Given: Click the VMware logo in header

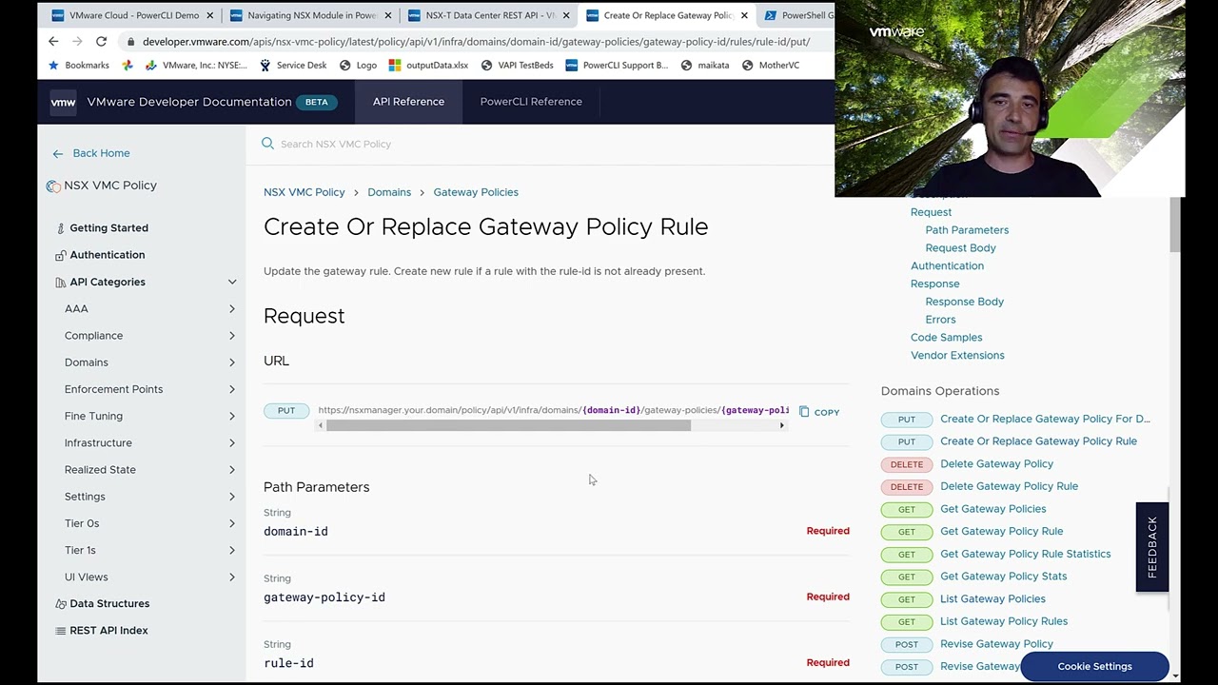Looking at the screenshot, I should (63, 102).
